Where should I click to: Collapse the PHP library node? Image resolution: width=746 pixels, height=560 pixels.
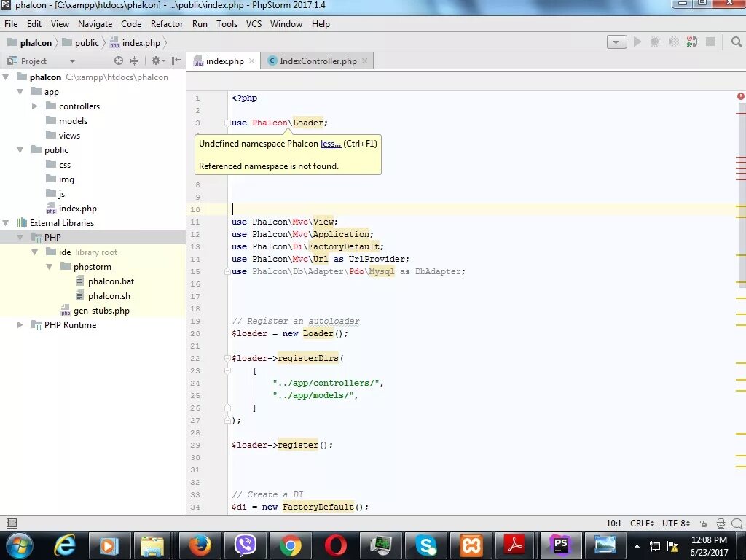pos(20,237)
